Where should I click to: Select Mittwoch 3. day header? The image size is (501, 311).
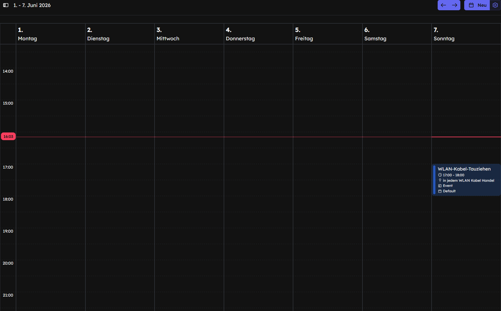tap(189, 34)
